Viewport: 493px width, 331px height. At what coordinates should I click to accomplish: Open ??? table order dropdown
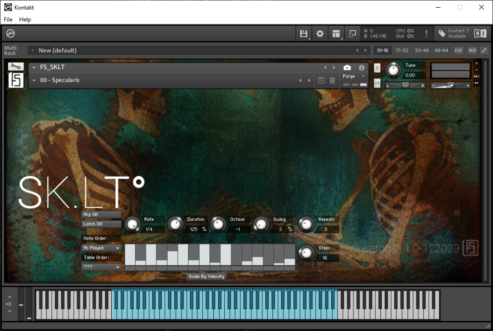point(101,267)
